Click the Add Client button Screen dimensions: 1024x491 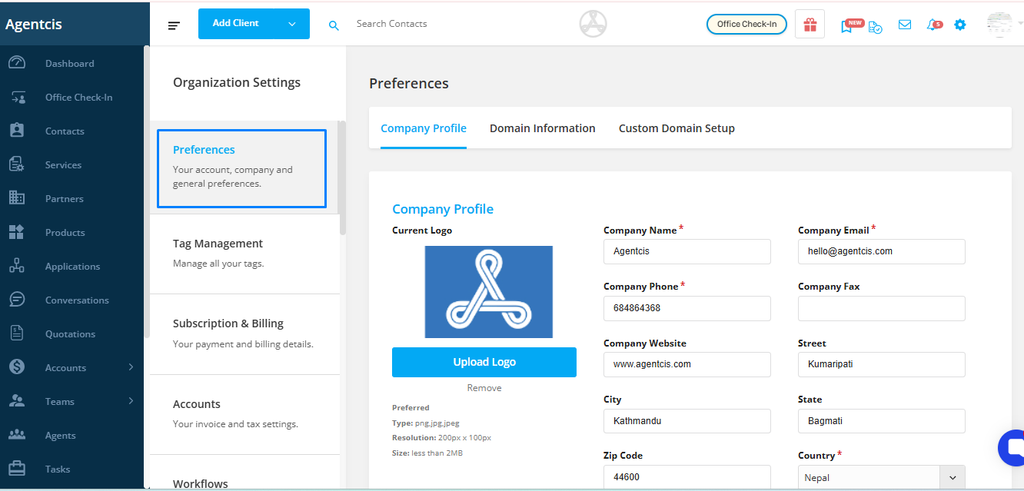(237, 24)
